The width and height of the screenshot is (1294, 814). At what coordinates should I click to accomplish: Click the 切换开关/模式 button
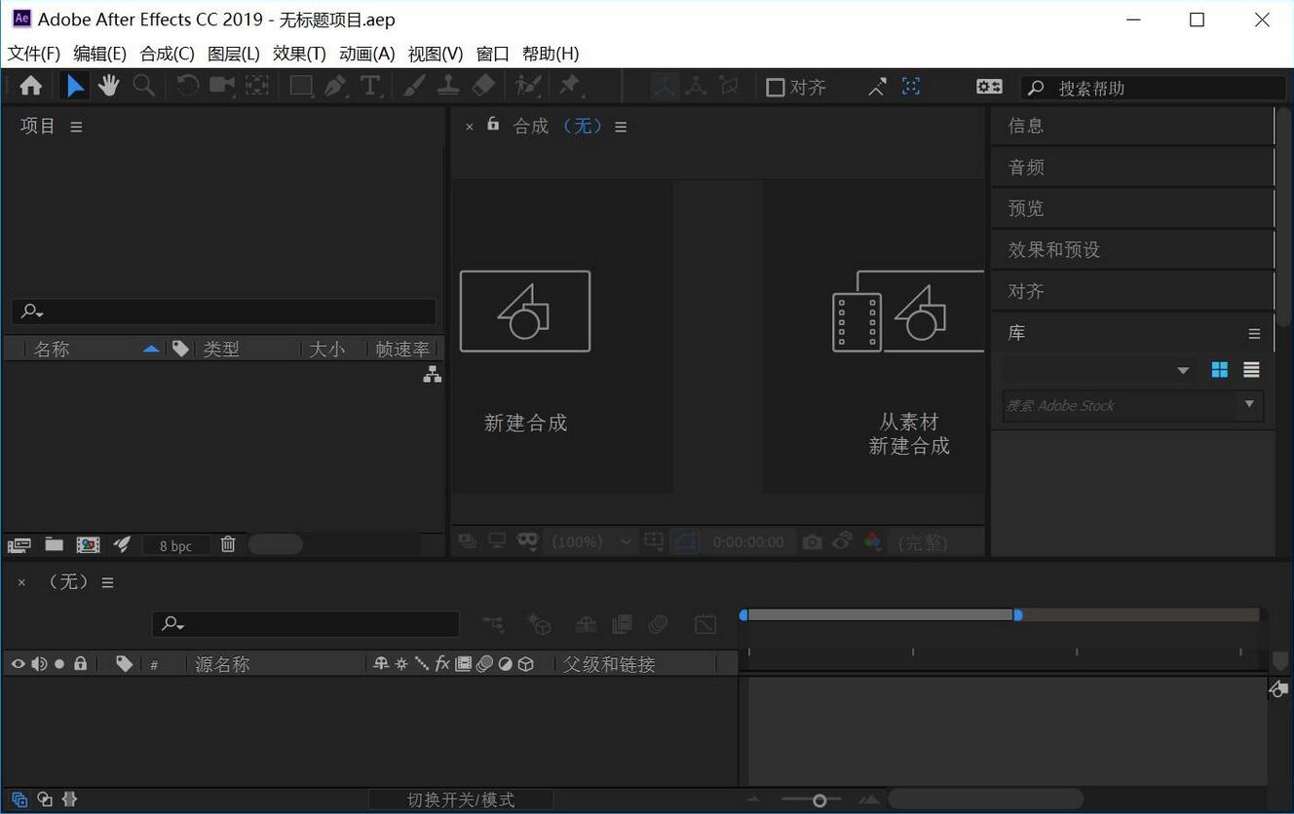tap(461, 799)
